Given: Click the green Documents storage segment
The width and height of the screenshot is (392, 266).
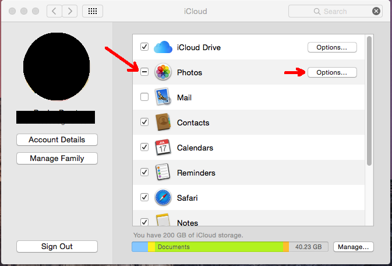Looking at the screenshot, I should [219, 247].
